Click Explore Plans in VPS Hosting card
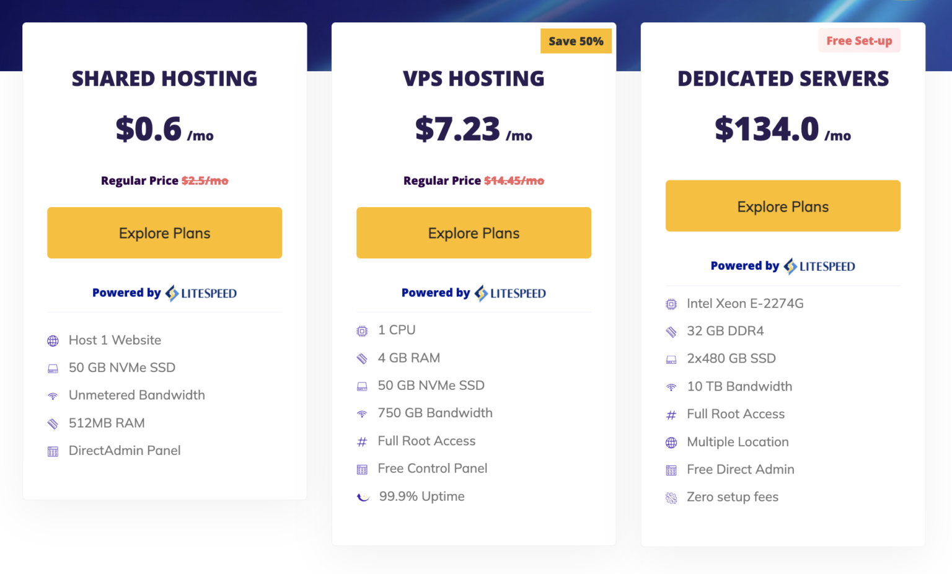Screen dimensions: 952x574 [x=474, y=232]
